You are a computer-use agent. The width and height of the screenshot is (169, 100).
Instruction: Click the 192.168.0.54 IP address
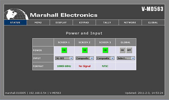(x=38, y=93)
